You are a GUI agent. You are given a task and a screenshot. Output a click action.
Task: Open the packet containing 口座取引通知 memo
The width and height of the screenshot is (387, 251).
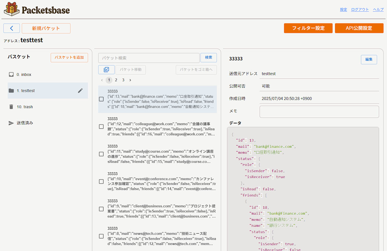(x=158, y=99)
